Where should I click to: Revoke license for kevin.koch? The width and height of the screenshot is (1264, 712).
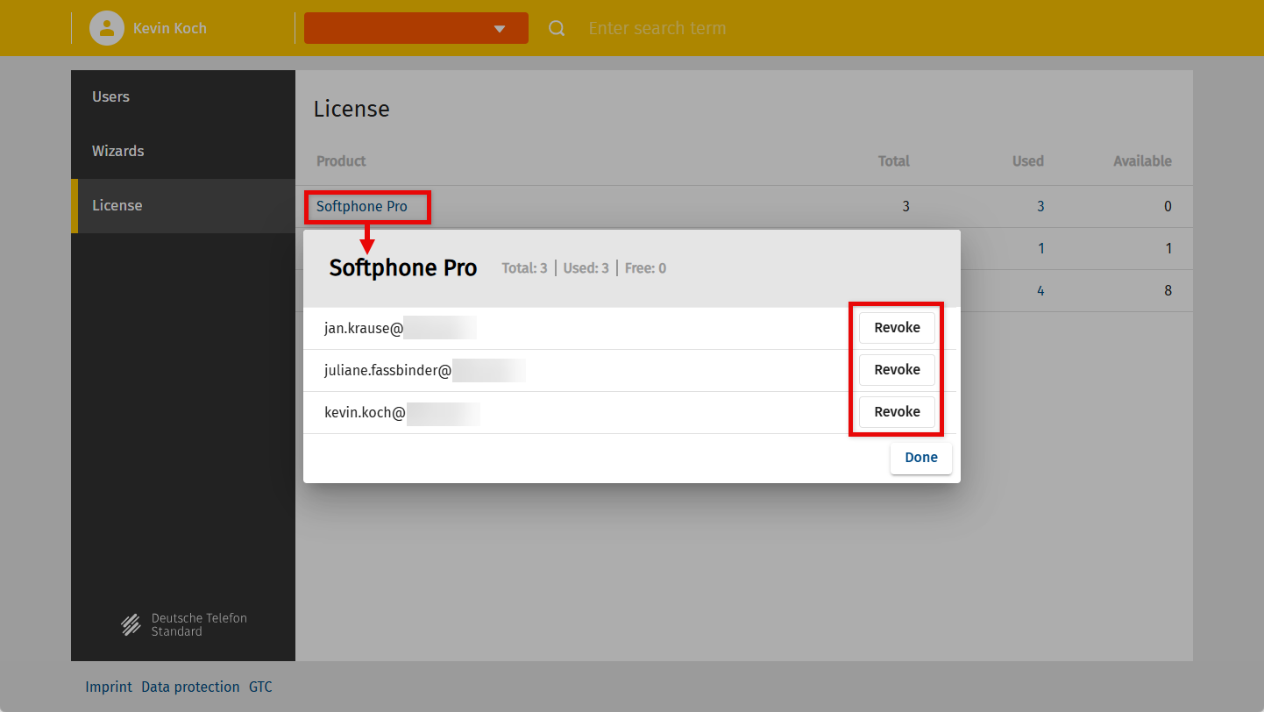[897, 412]
